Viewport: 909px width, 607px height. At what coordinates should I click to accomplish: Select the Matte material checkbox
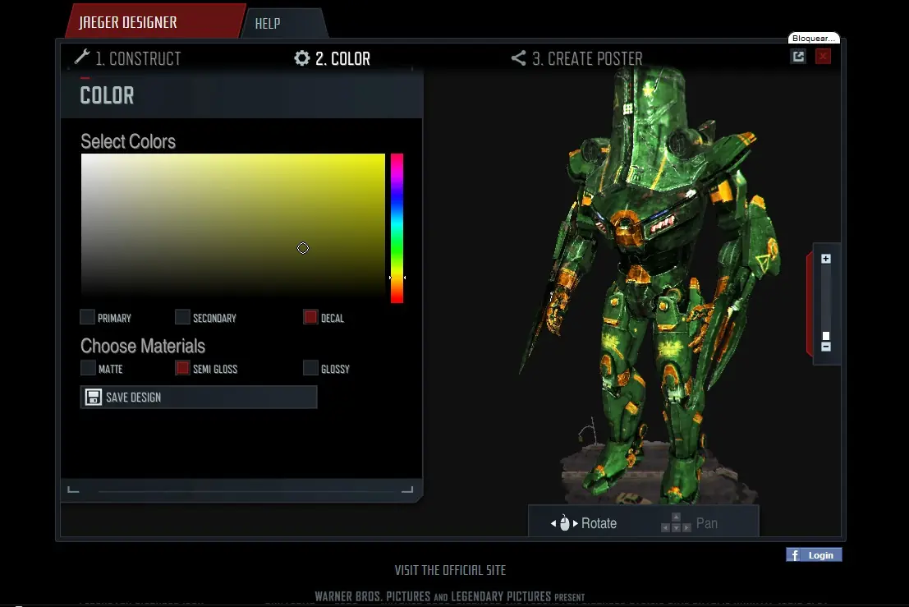coord(88,367)
